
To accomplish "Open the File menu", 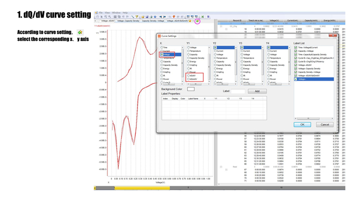I will 101,13.
